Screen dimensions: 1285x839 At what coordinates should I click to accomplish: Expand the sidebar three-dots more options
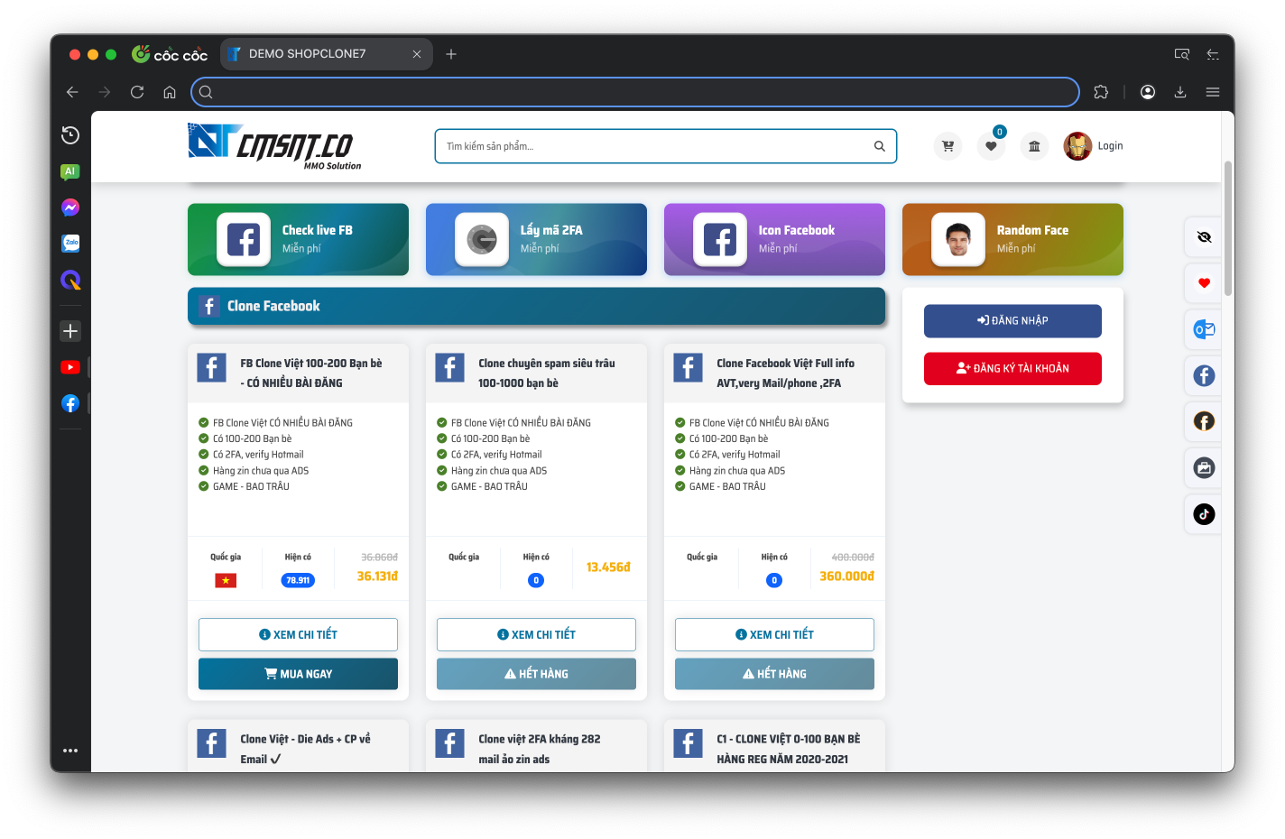coord(70,751)
